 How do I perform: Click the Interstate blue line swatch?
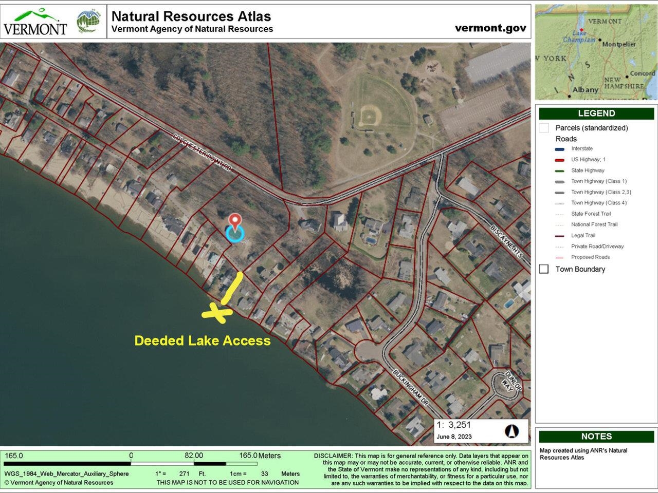560,149
